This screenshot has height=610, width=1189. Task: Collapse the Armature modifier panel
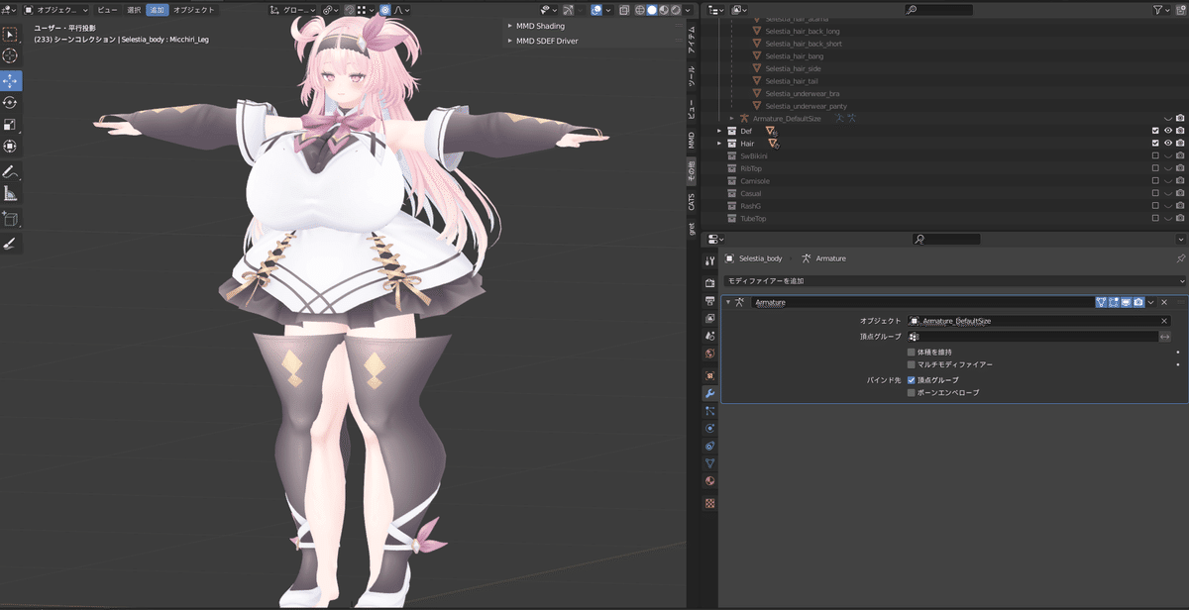(728, 302)
